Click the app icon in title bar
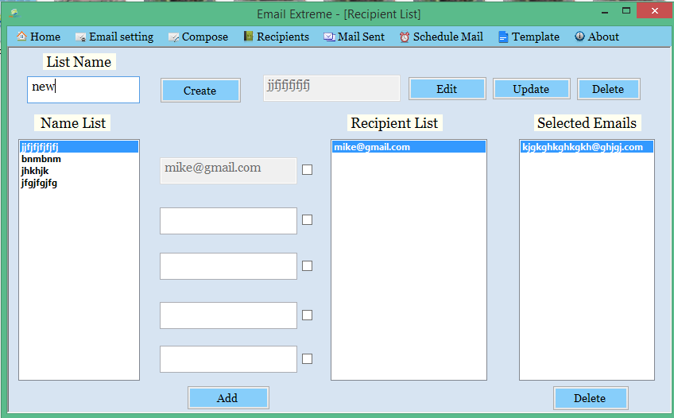The height and width of the screenshot is (418, 674). tap(14, 14)
